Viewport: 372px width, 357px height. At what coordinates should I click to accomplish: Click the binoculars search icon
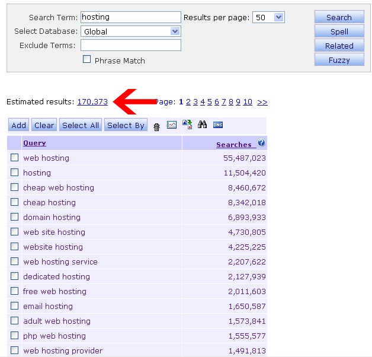202,125
